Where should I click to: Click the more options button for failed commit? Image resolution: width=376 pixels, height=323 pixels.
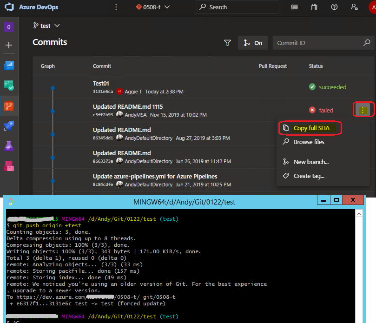tap(363, 110)
